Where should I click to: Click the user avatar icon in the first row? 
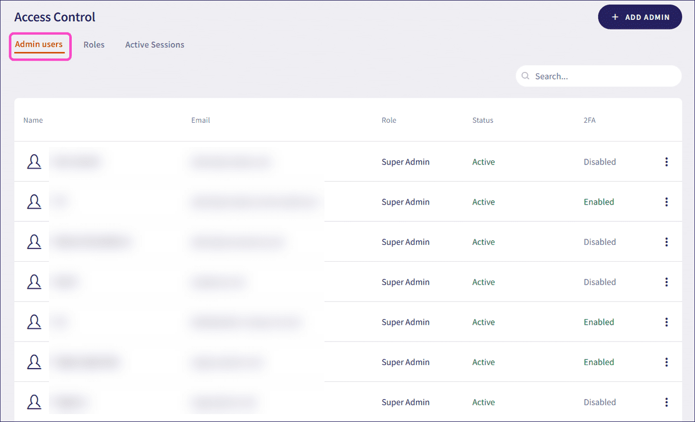tap(34, 161)
